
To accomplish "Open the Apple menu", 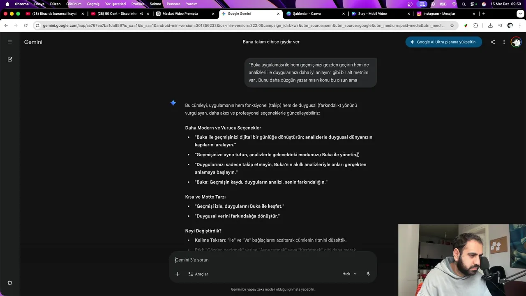I will pos(7,4).
